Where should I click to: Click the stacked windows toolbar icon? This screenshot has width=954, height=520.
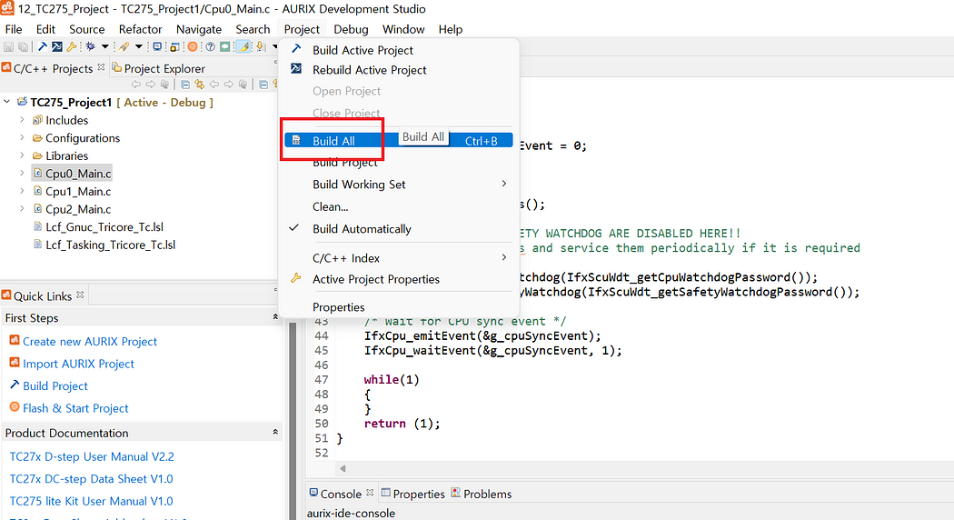coord(174,47)
